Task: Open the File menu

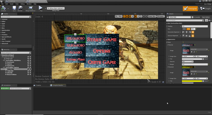Action: coord(2,4)
